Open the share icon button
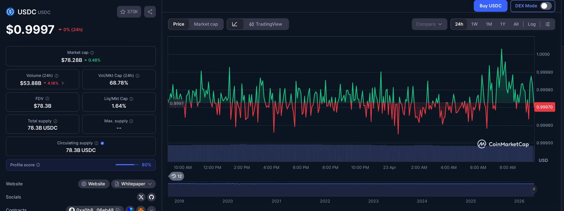 click(x=150, y=12)
